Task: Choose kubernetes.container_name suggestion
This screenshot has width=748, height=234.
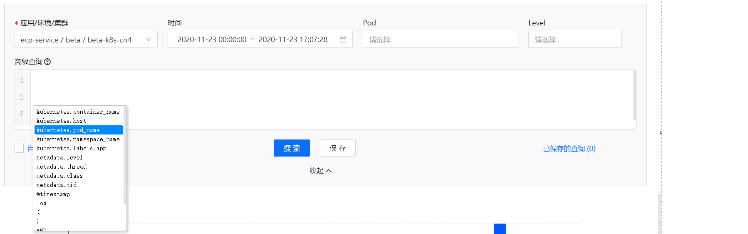Action: [78, 112]
